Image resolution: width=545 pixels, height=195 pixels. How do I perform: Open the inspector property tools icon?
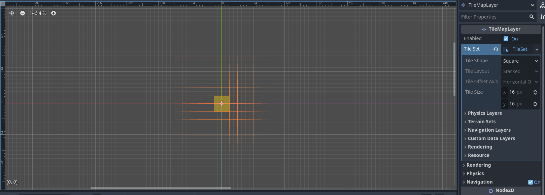point(542,17)
